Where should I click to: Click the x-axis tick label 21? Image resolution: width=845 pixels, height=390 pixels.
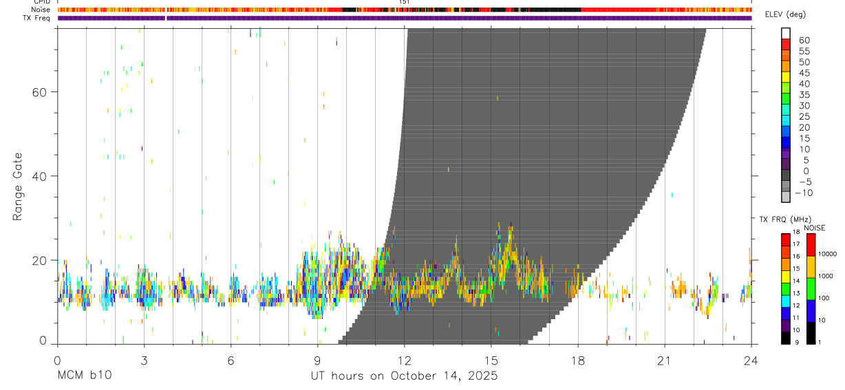coord(665,360)
